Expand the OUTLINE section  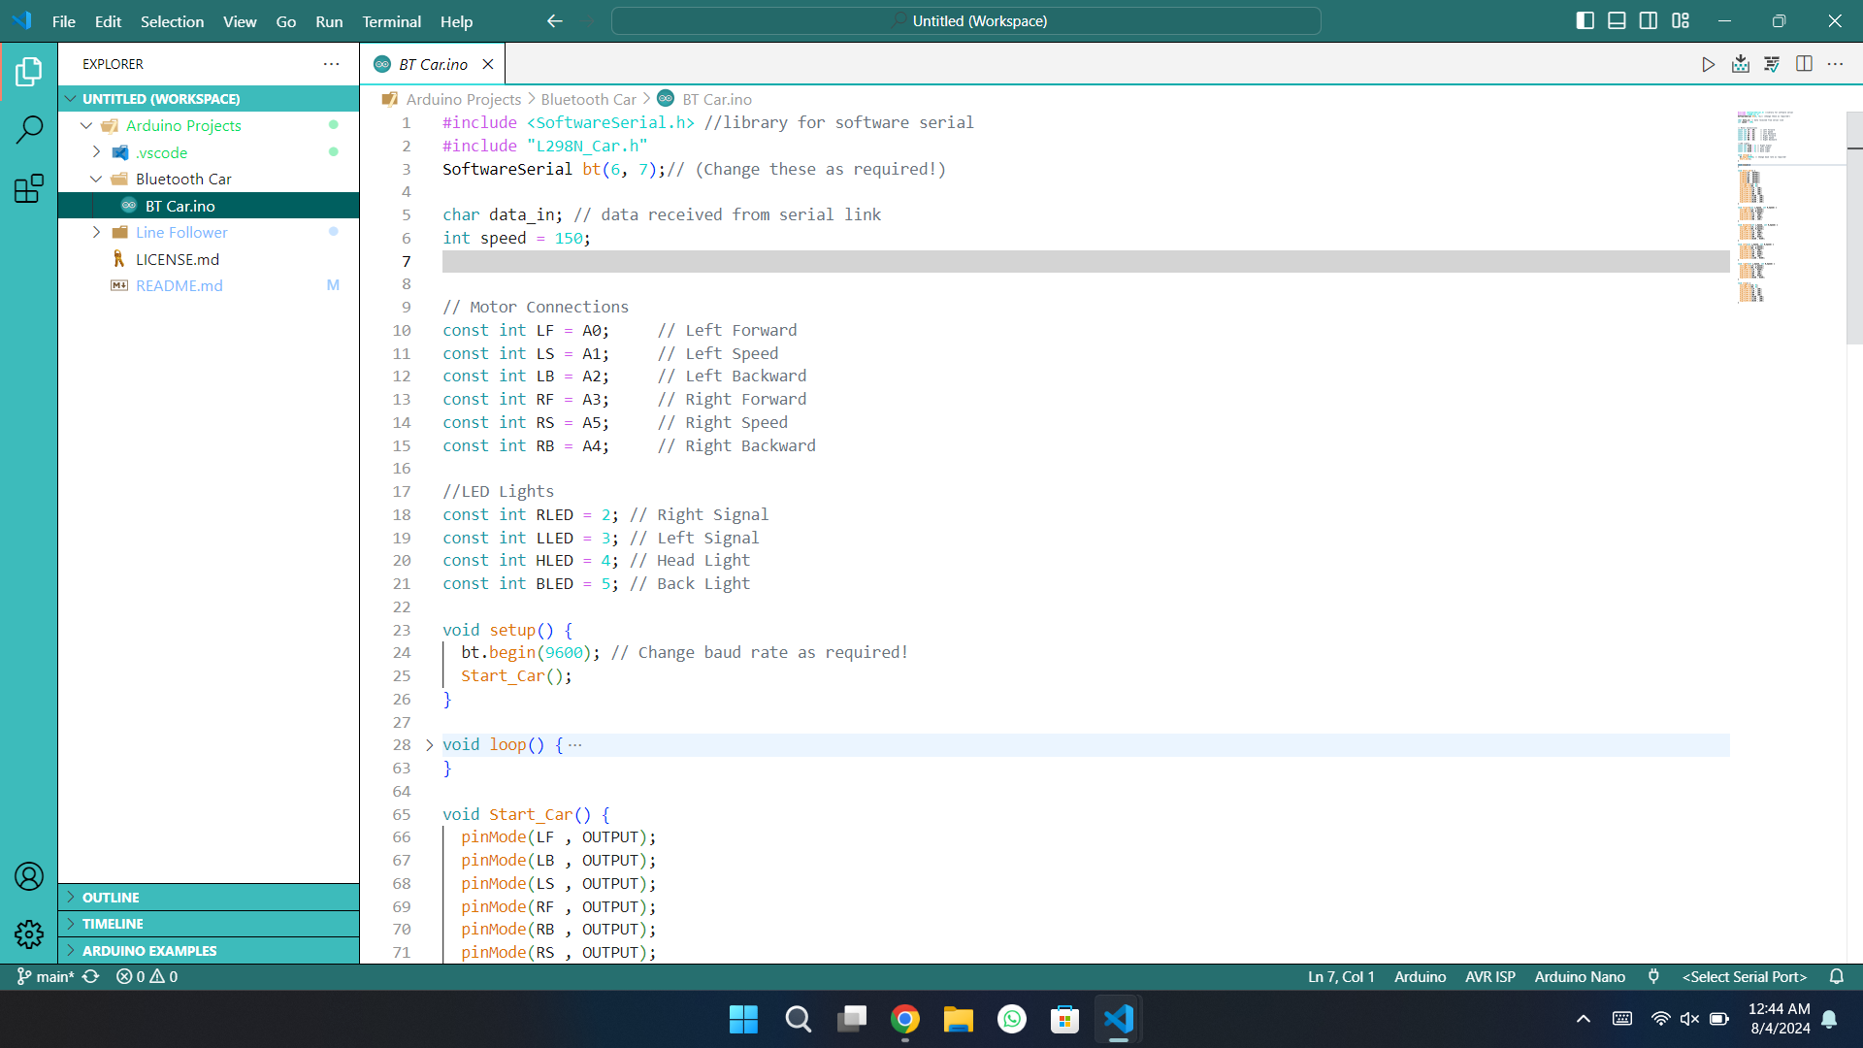click(x=111, y=897)
